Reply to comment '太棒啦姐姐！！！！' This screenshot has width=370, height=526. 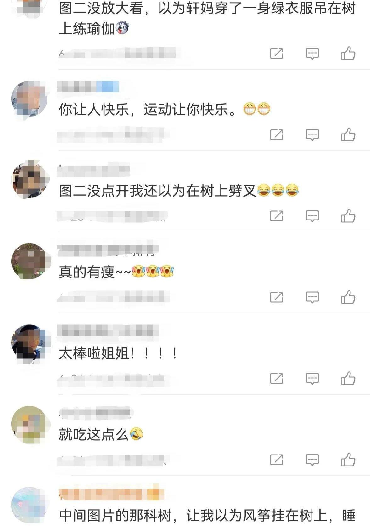(312, 379)
